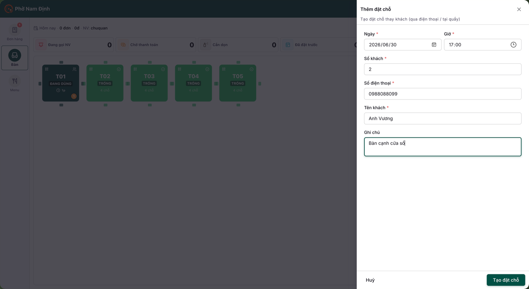Viewport: 529px width, 289px height.
Task: Close the Thêm đặt chỗ panel
Action: click(519, 10)
